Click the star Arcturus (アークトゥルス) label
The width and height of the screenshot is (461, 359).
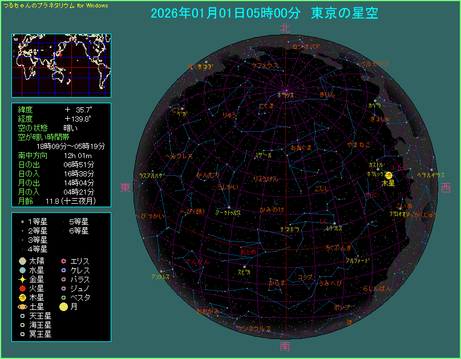click(228, 212)
